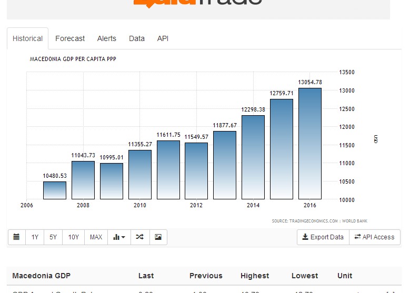
Task: Select the 1Y time range
Action: pyautogui.click(x=35, y=237)
